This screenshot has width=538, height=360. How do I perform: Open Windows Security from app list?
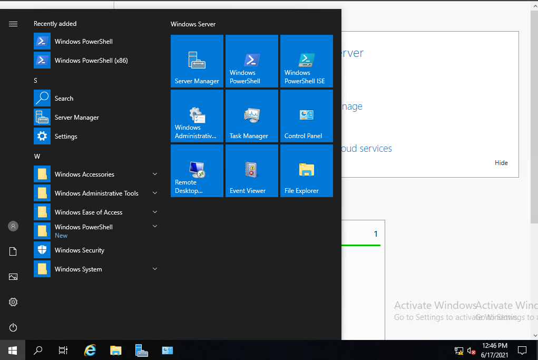[96, 250]
